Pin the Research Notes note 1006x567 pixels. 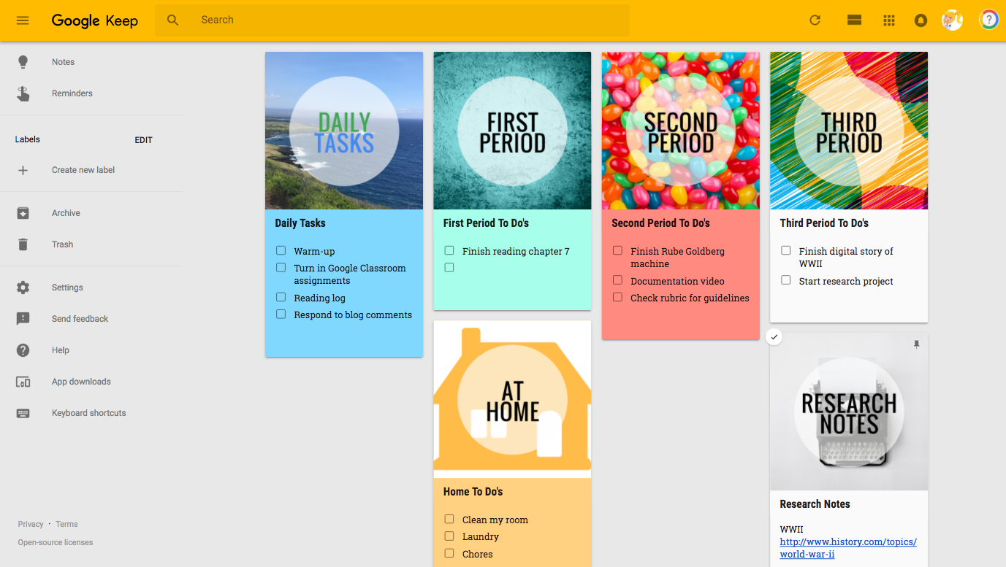(x=916, y=344)
